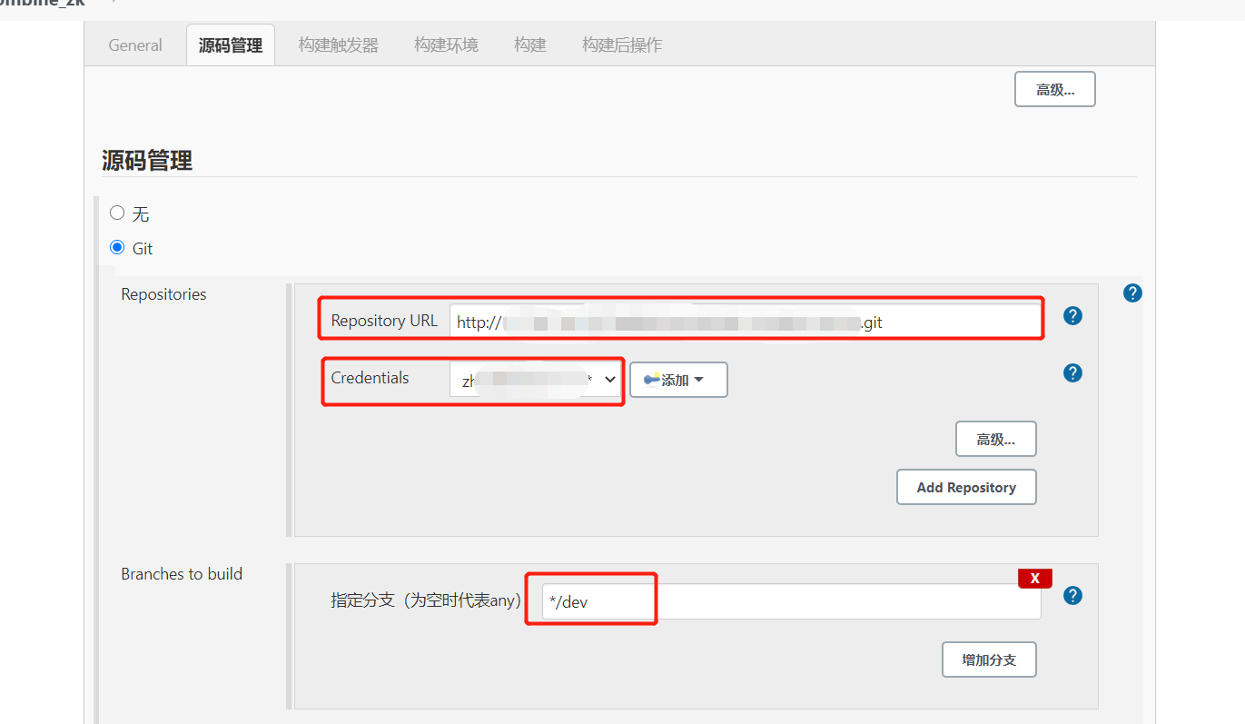Image resolution: width=1245 pixels, height=724 pixels.
Task: Click the Add Repository button
Action: [966, 487]
